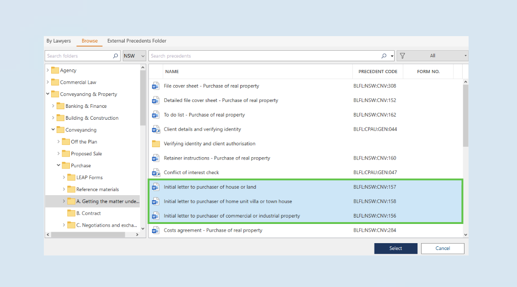Open the NSW state dropdown

point(134,56)
